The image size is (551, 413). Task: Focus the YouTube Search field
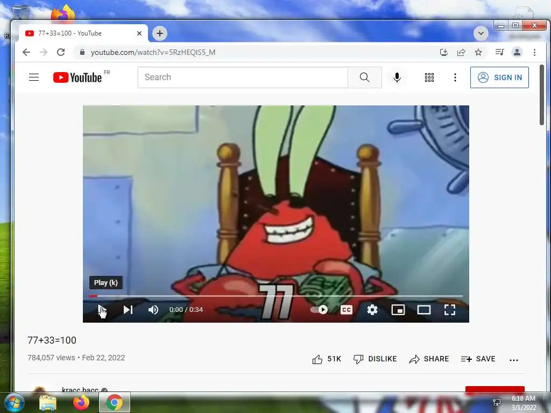tap(243, 77)
